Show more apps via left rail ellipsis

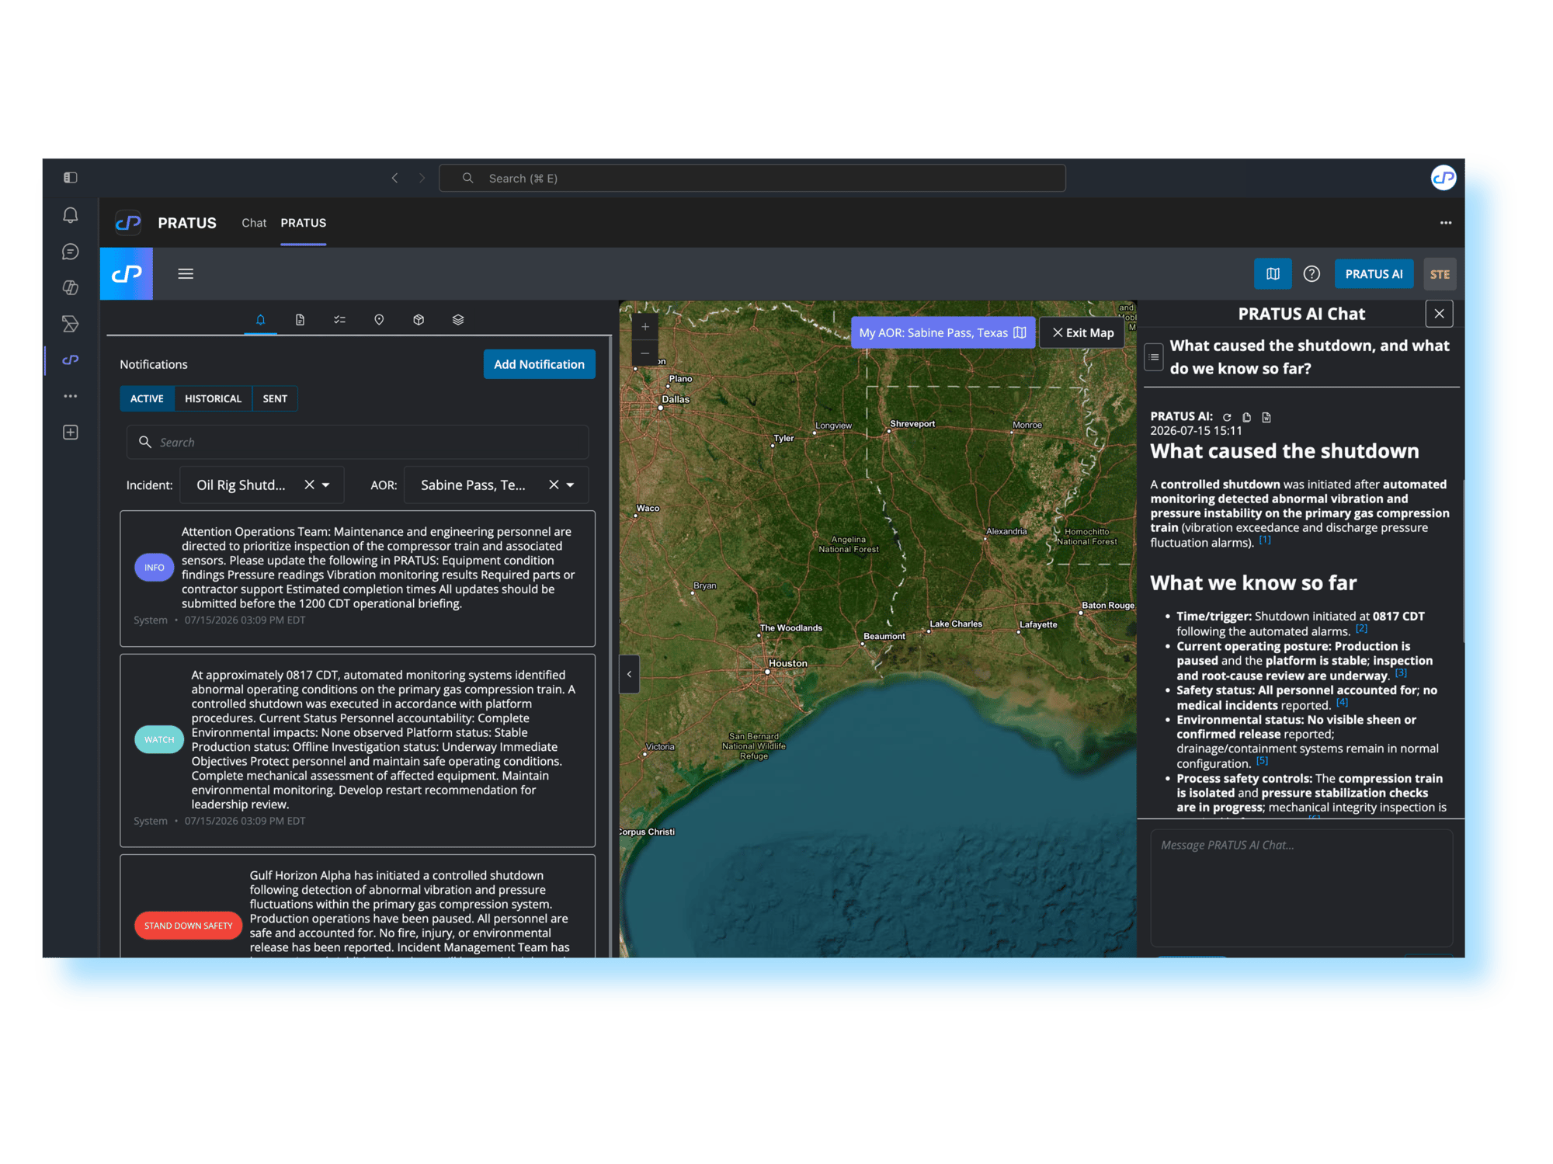click(71, 396)
